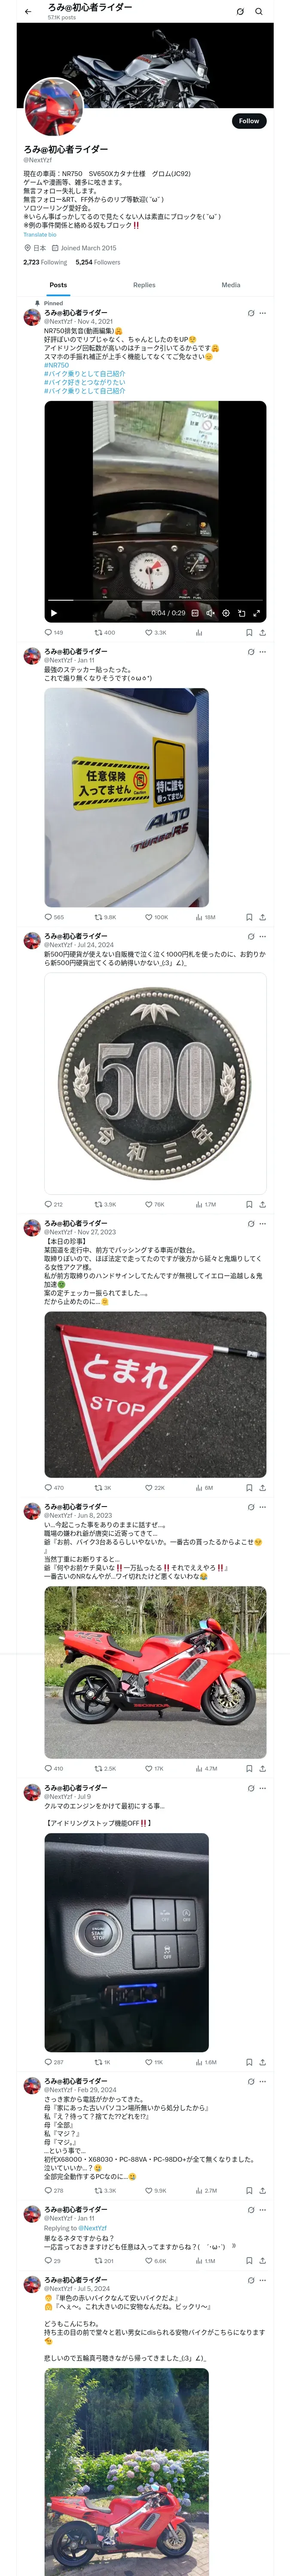Open more options menu on pinned post

pyautogui.click(x=263, y=313)
